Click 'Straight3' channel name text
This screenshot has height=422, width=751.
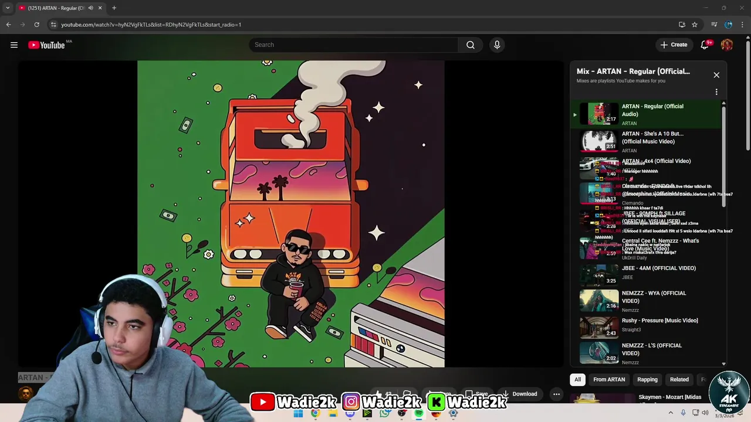pyautogui.click(x=631, y=330)
